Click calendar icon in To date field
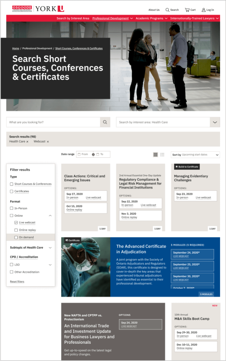The image size is (226, 361). 97,154
